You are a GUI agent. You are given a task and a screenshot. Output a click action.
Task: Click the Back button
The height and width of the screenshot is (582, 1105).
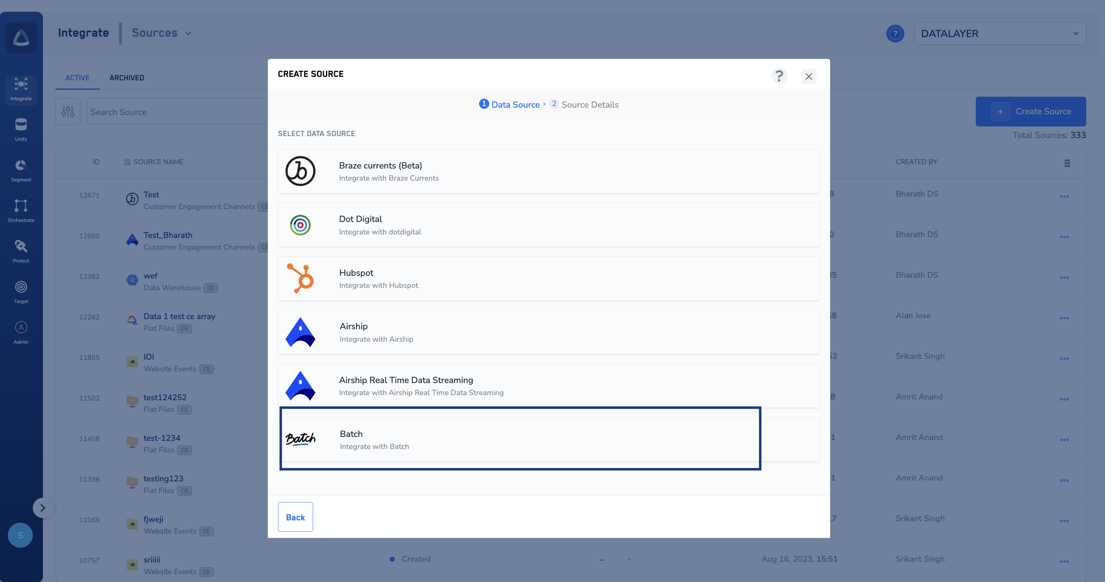point(295,517)
